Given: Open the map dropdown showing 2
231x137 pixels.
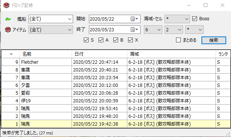Looking at the screenshot, I should pyautogui.click(x=174, y=30).
